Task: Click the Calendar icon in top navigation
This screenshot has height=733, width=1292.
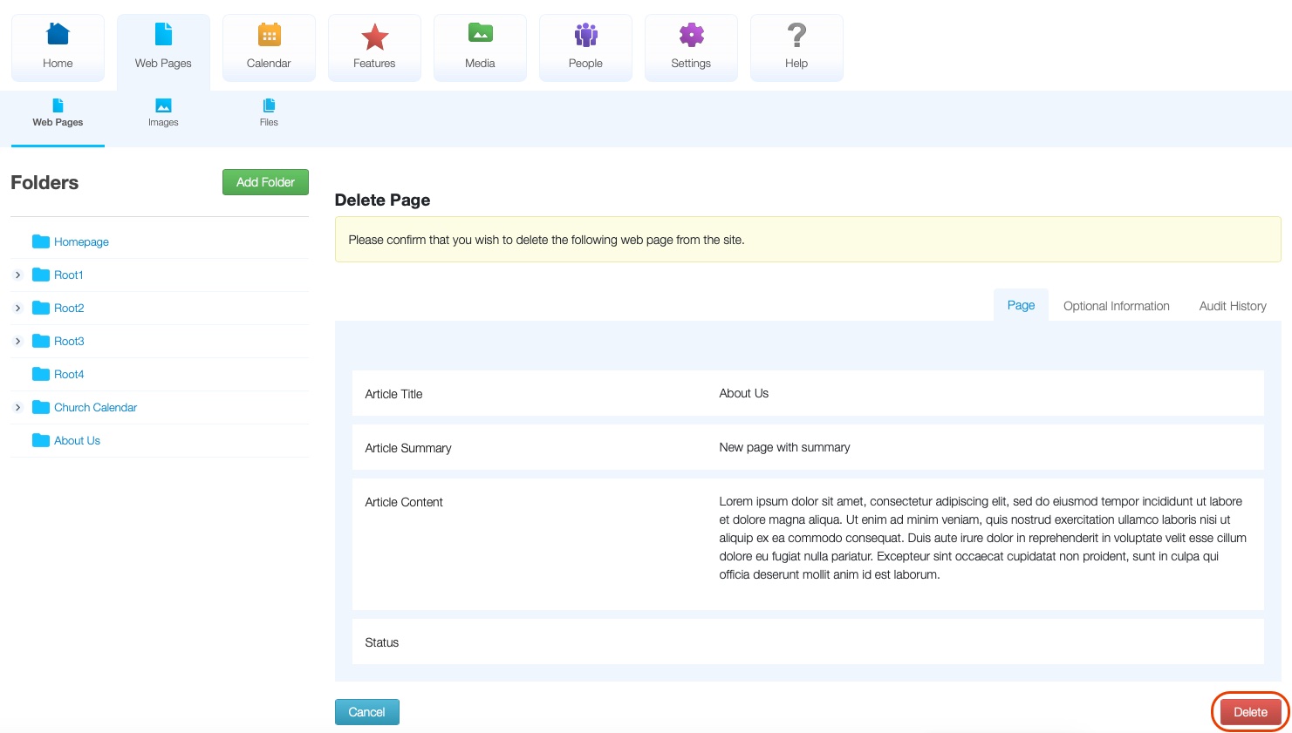Action: tap(269, 34)
